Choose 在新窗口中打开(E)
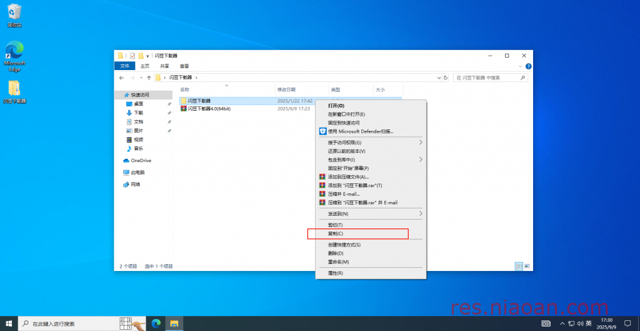 (x=371, y=114)
